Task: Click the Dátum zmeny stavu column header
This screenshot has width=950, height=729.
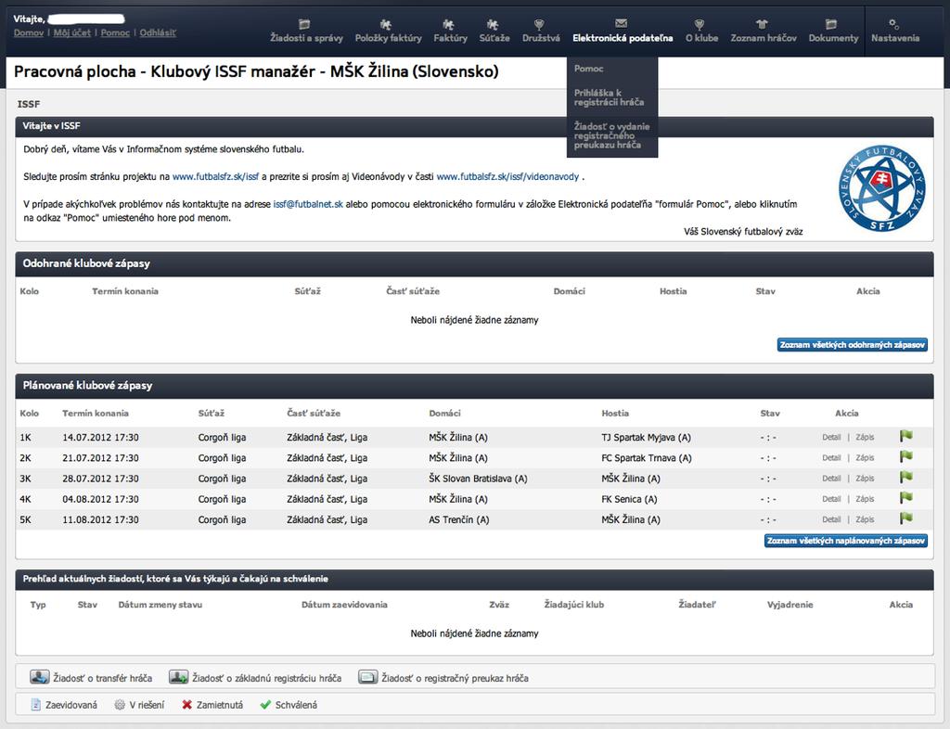Action: click(160, 605)
